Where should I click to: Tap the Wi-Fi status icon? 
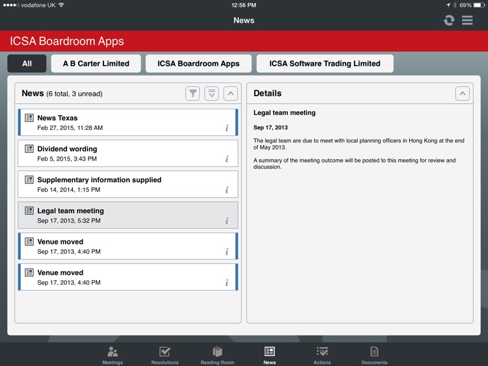coord(61,5)
